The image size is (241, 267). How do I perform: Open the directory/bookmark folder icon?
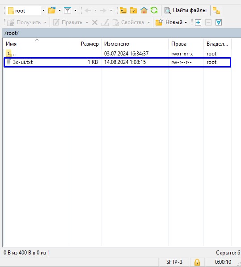52,10
